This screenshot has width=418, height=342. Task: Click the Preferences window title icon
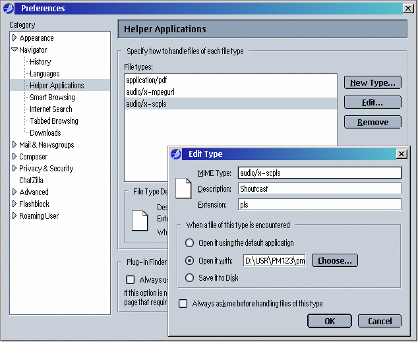[x=9, y=8]
